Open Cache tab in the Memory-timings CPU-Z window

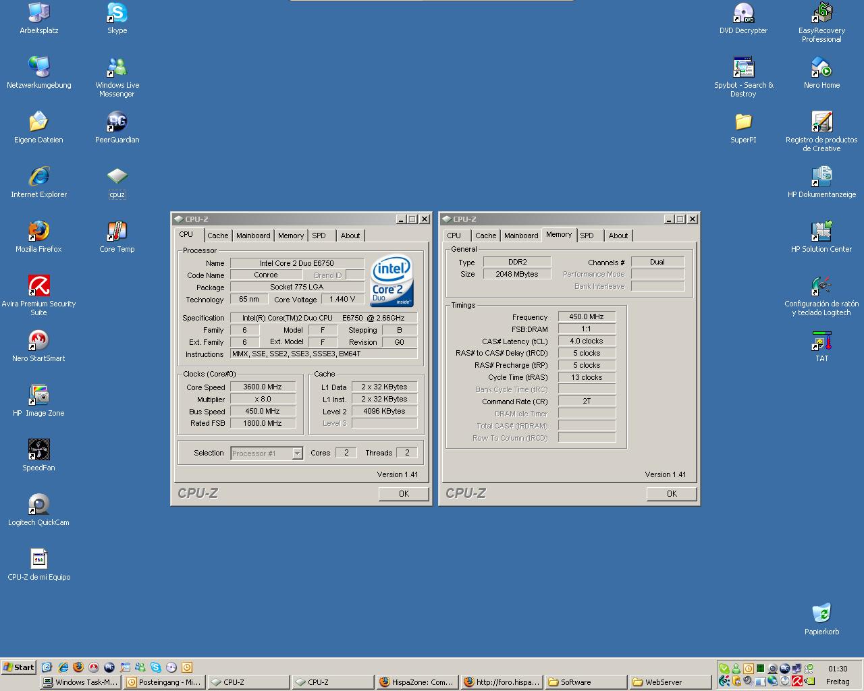(x=485, y=236)
